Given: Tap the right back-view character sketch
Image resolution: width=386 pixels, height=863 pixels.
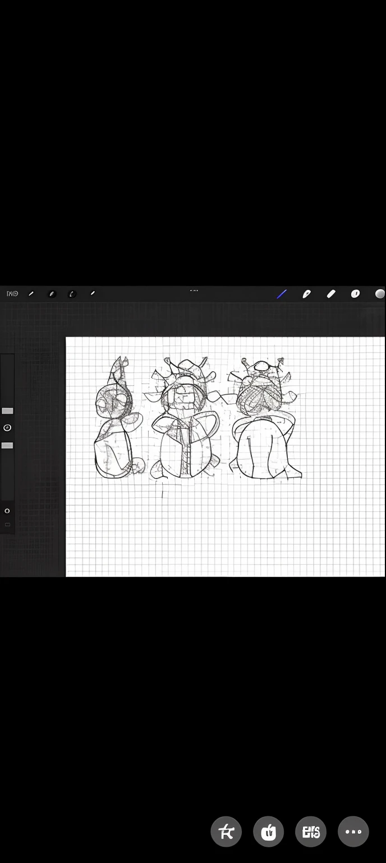Looking at the screenshot, I should tap(265, 419).
